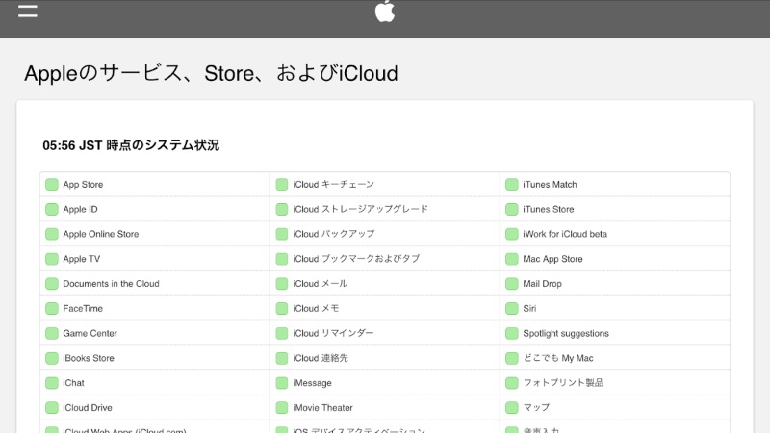Click the Spotlight suggestions label
The width and height of the screenshot is (770, 433).
point(566,333)
